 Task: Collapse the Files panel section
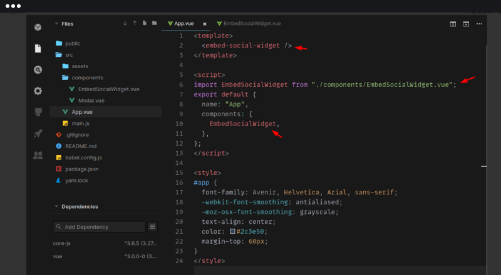tap(56, 24)
